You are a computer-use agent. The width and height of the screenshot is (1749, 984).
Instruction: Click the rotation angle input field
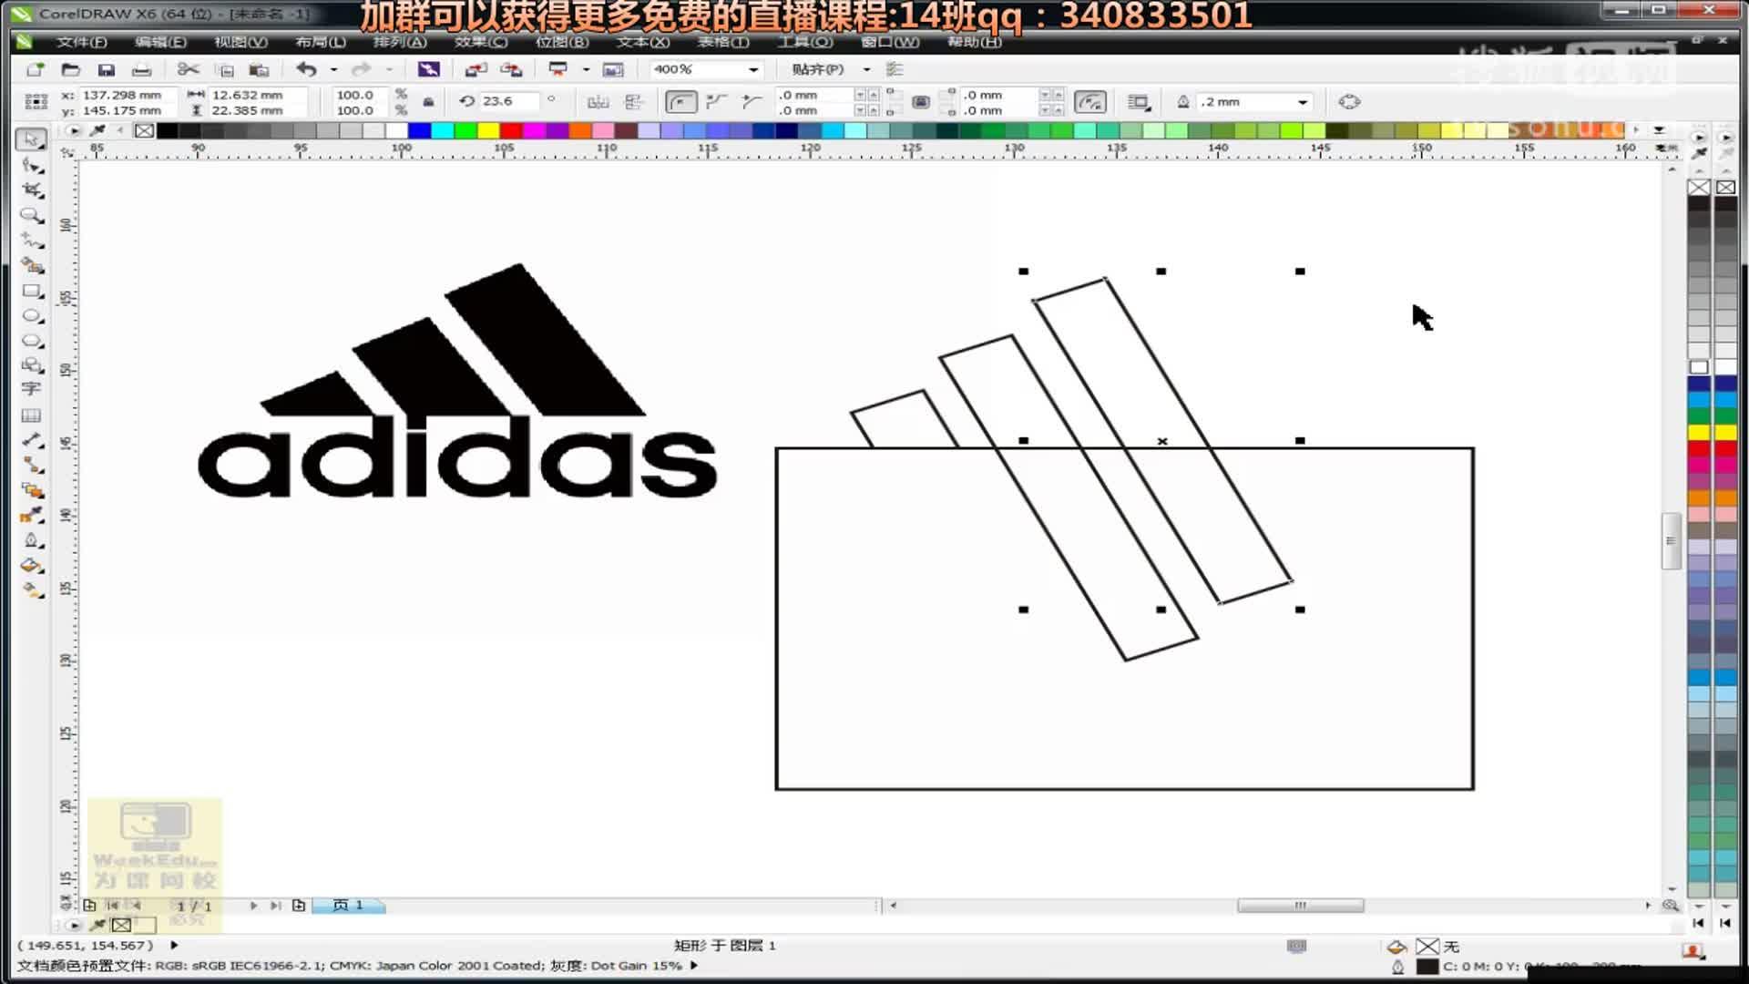tap(507, 101)
